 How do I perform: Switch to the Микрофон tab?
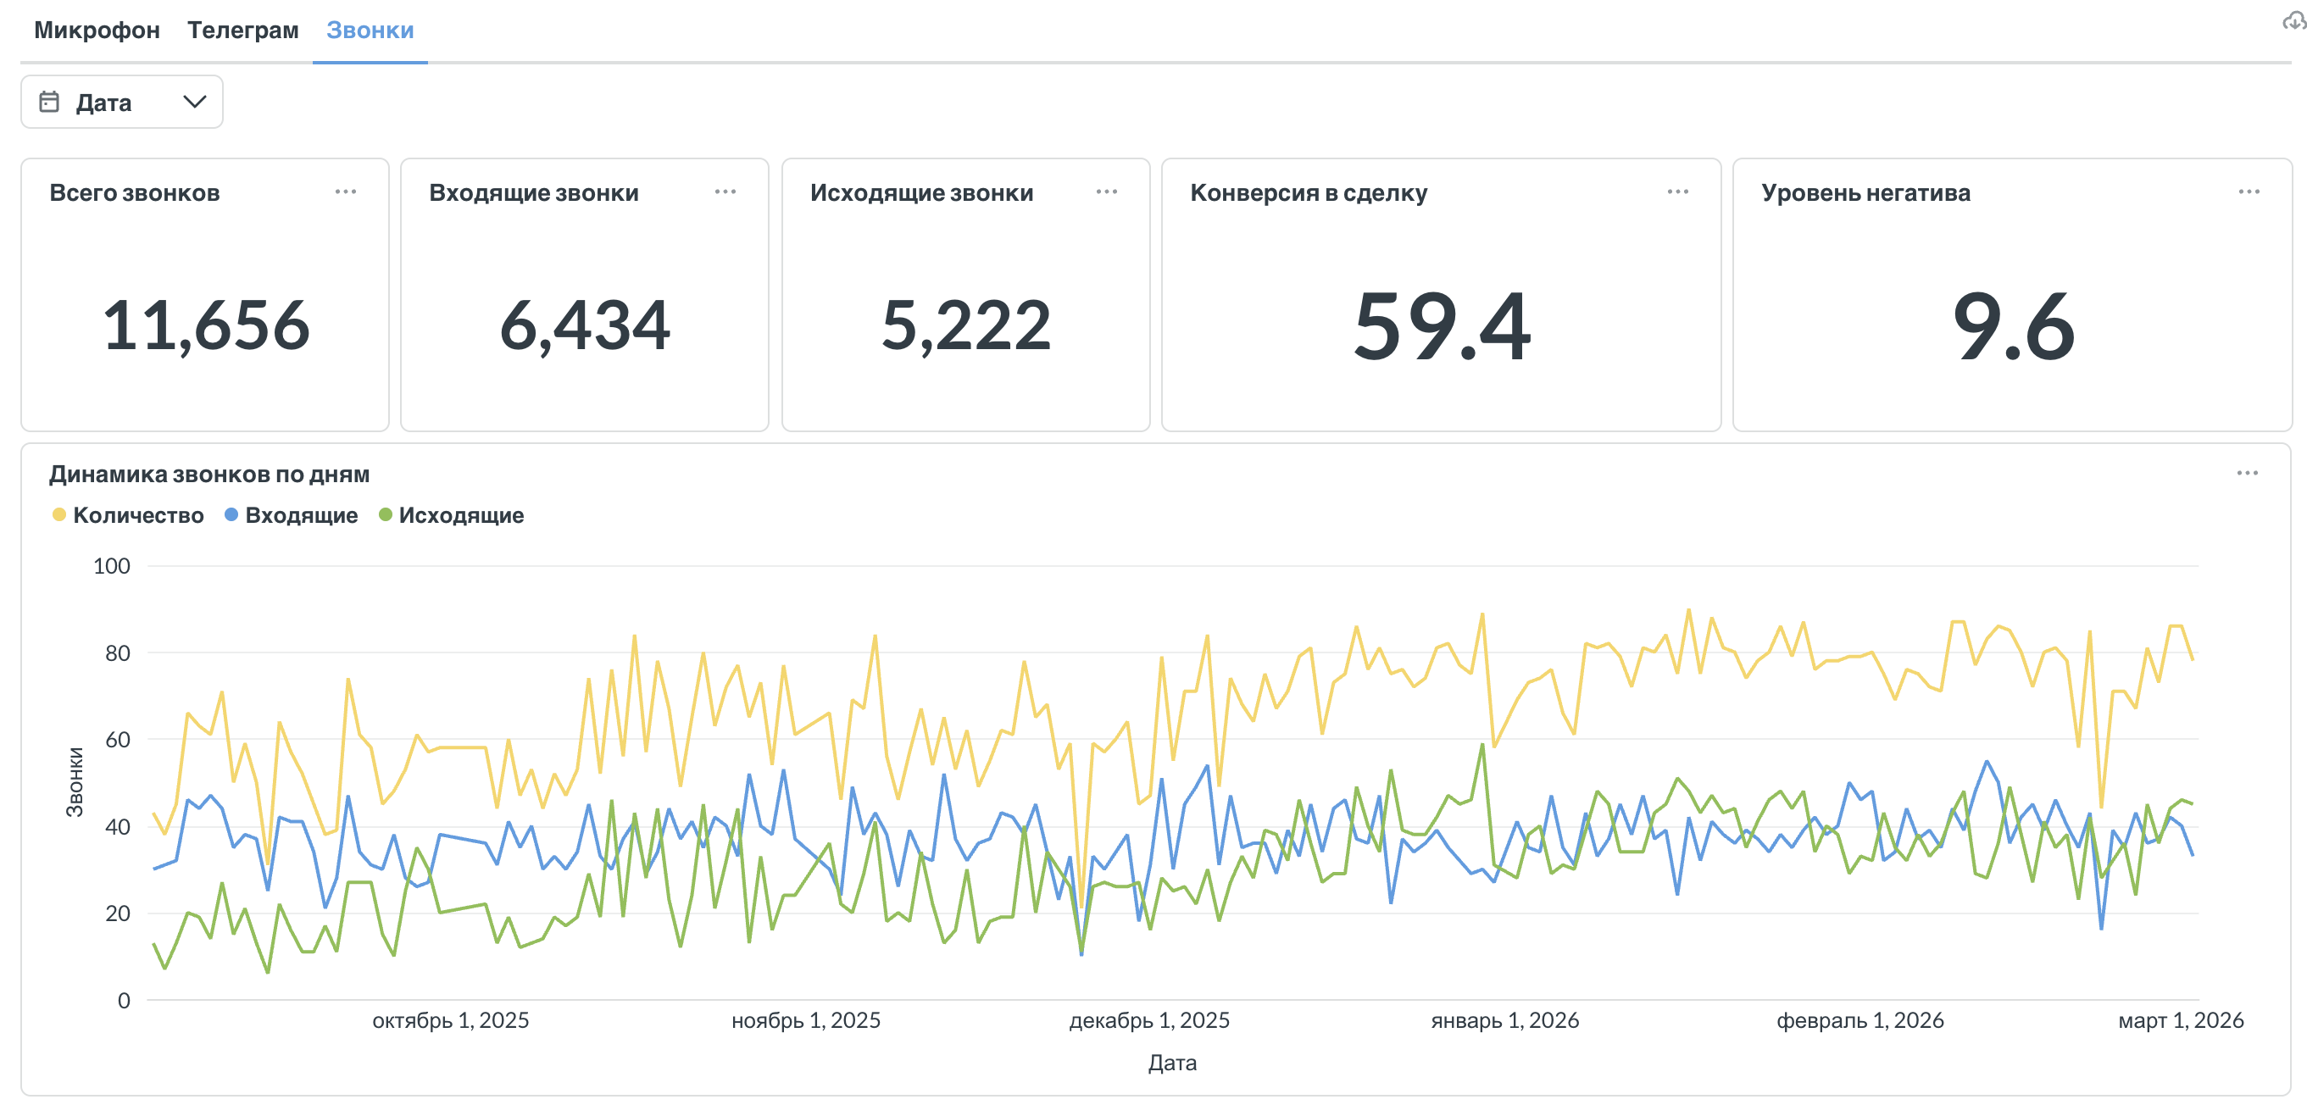pos(97,31)
